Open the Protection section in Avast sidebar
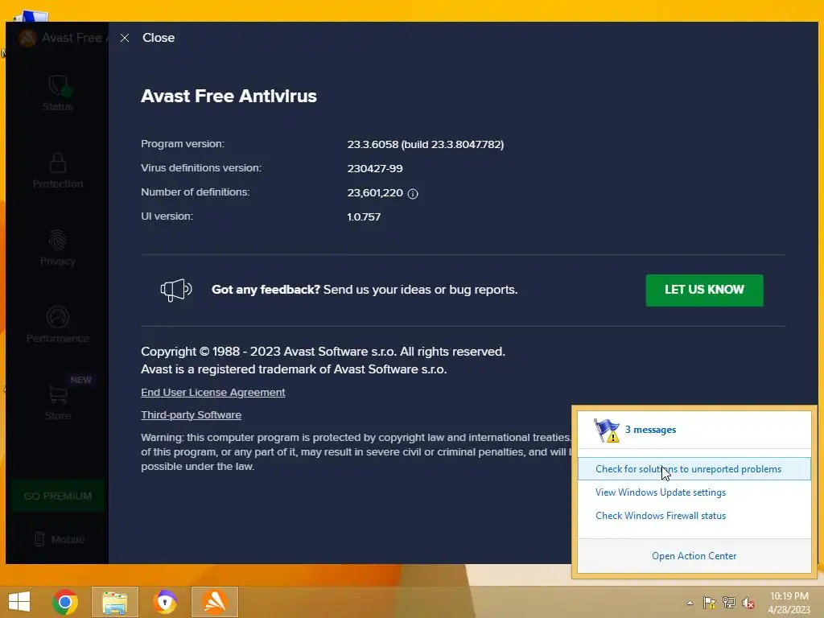The image size is (824, 618). click(58, 171)
